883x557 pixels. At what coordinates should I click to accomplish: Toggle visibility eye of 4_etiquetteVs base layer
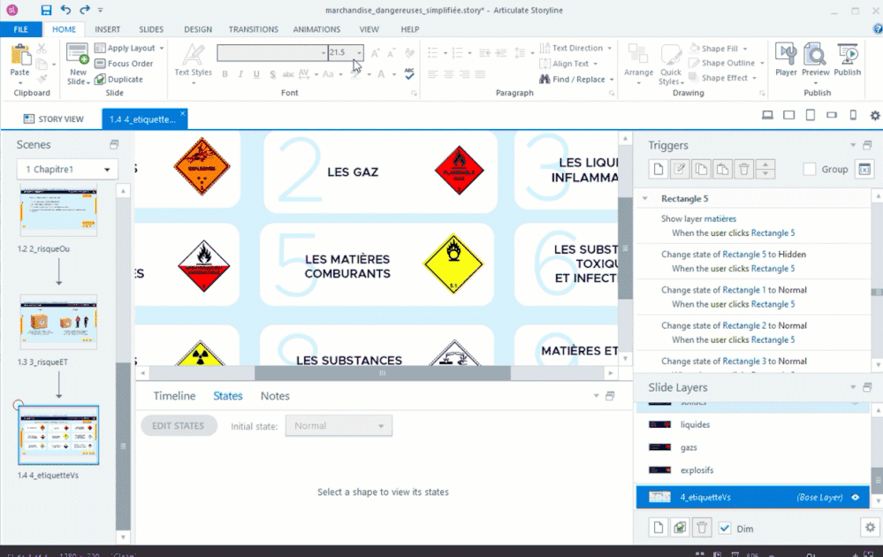[x=855, y=498]
